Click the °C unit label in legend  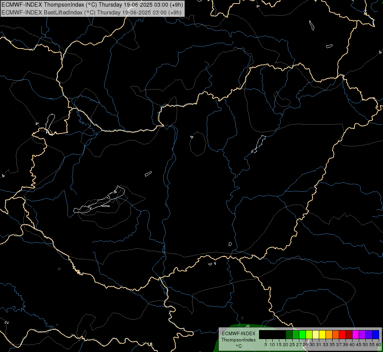coord(239,346)
